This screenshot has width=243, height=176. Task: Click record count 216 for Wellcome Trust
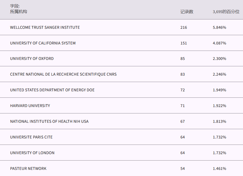(x=184, y=27)
